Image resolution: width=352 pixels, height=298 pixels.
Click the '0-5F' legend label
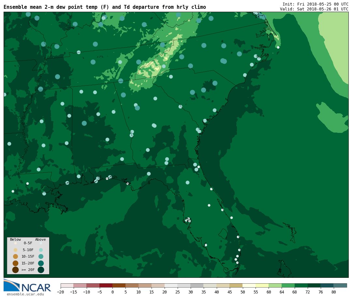(x=28, y=243)
